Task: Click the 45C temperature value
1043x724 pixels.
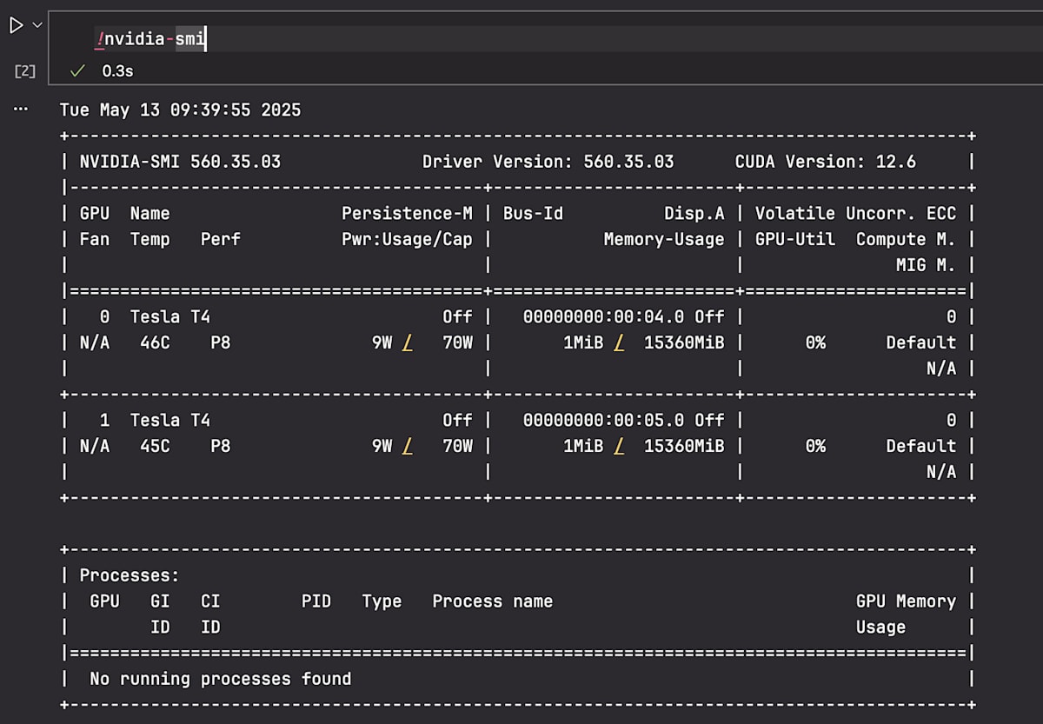Action: pyautogui.click(x=155, y=446)
